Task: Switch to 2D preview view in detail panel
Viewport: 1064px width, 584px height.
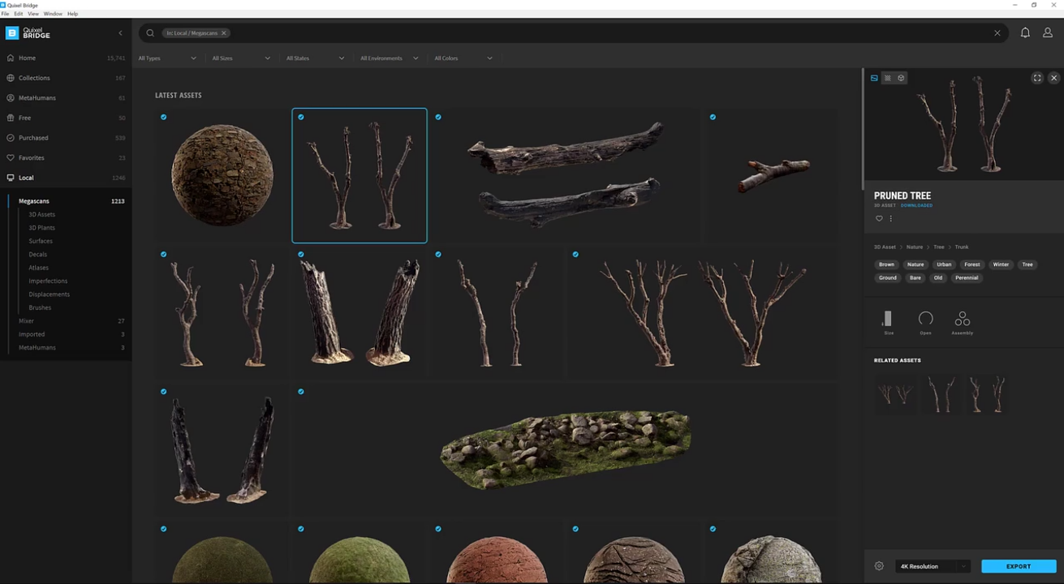Action: [874, 78]
